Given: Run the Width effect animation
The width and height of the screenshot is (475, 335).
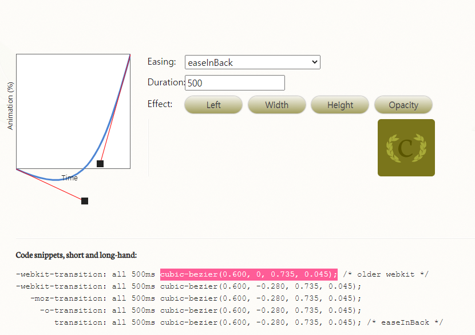Looking at the screenshot, I should (x=276, y=105).
